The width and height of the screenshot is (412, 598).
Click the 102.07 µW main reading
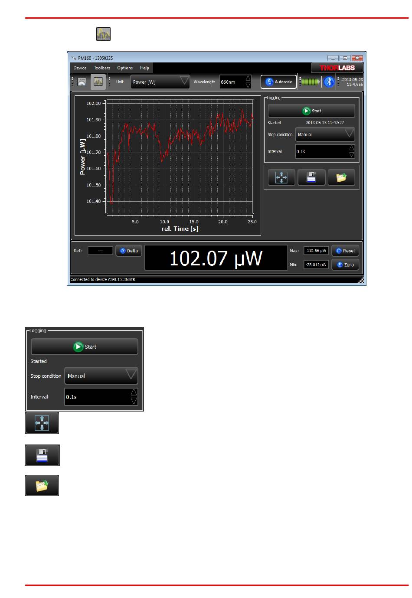pyautogui.click(x=216, y=258)
